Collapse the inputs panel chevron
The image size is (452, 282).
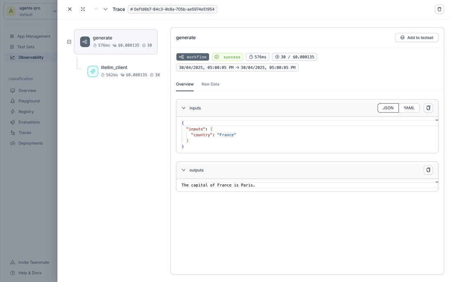(x=184, y=108)
